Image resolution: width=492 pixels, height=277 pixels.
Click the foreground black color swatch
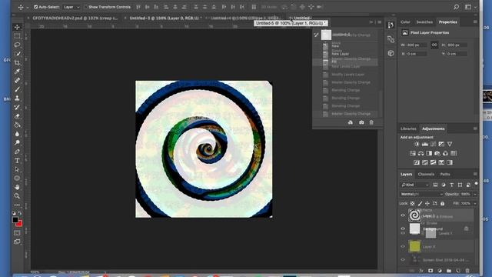[x=15, y=220]
